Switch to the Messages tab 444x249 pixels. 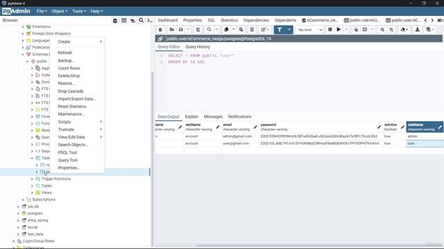coord(213,117)
